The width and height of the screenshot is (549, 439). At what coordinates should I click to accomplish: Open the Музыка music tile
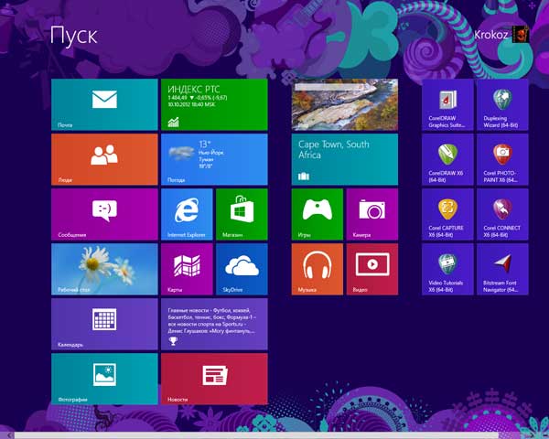pos(318,269)
